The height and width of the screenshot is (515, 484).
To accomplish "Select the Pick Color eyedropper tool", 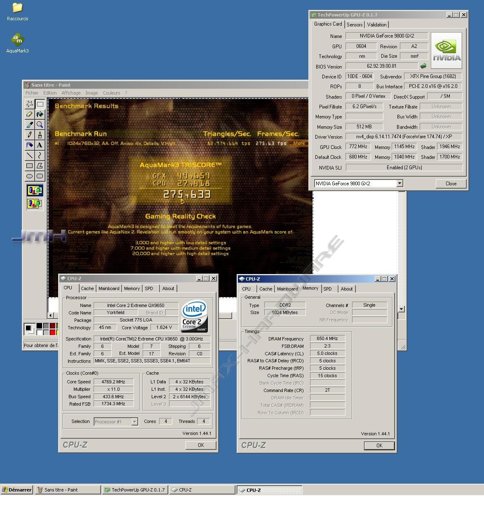I will 30,125.
